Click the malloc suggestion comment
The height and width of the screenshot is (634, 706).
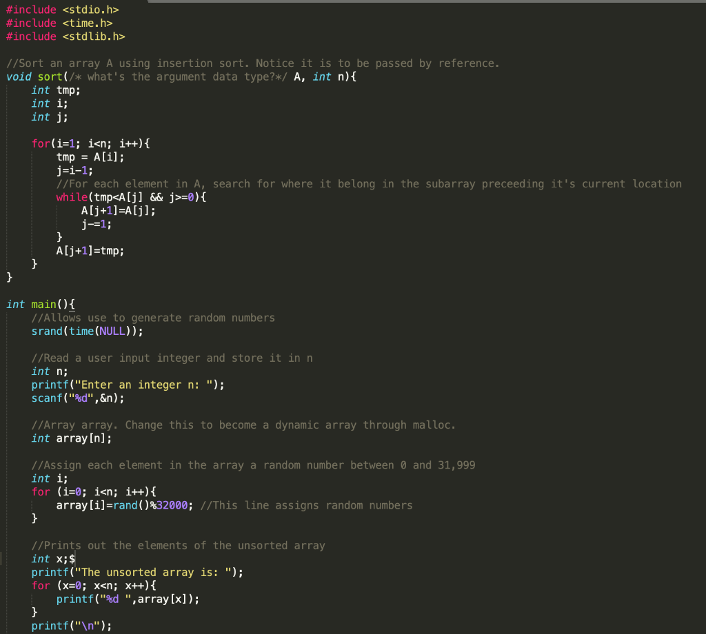coord(241,425)
